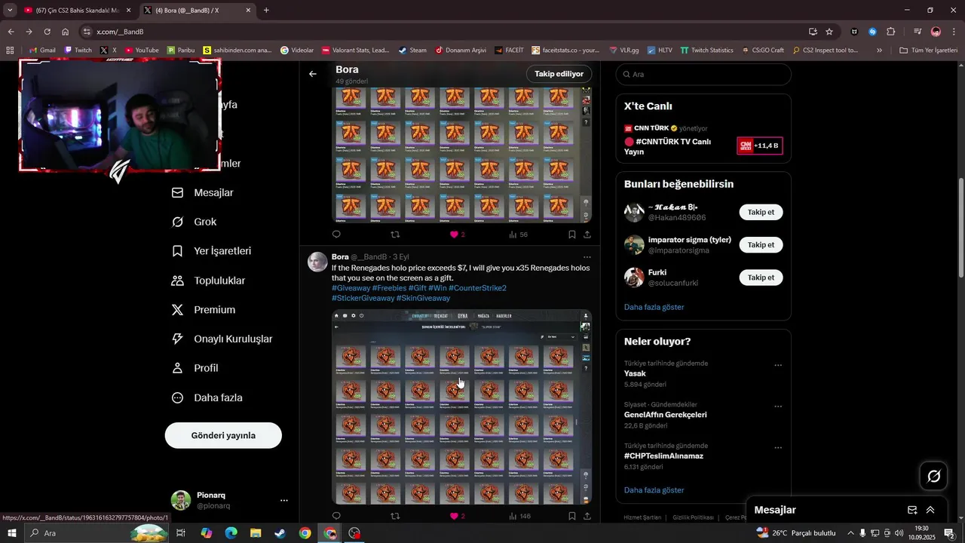Follow the Hakan account with Takip et

click(x=761, y=212)
